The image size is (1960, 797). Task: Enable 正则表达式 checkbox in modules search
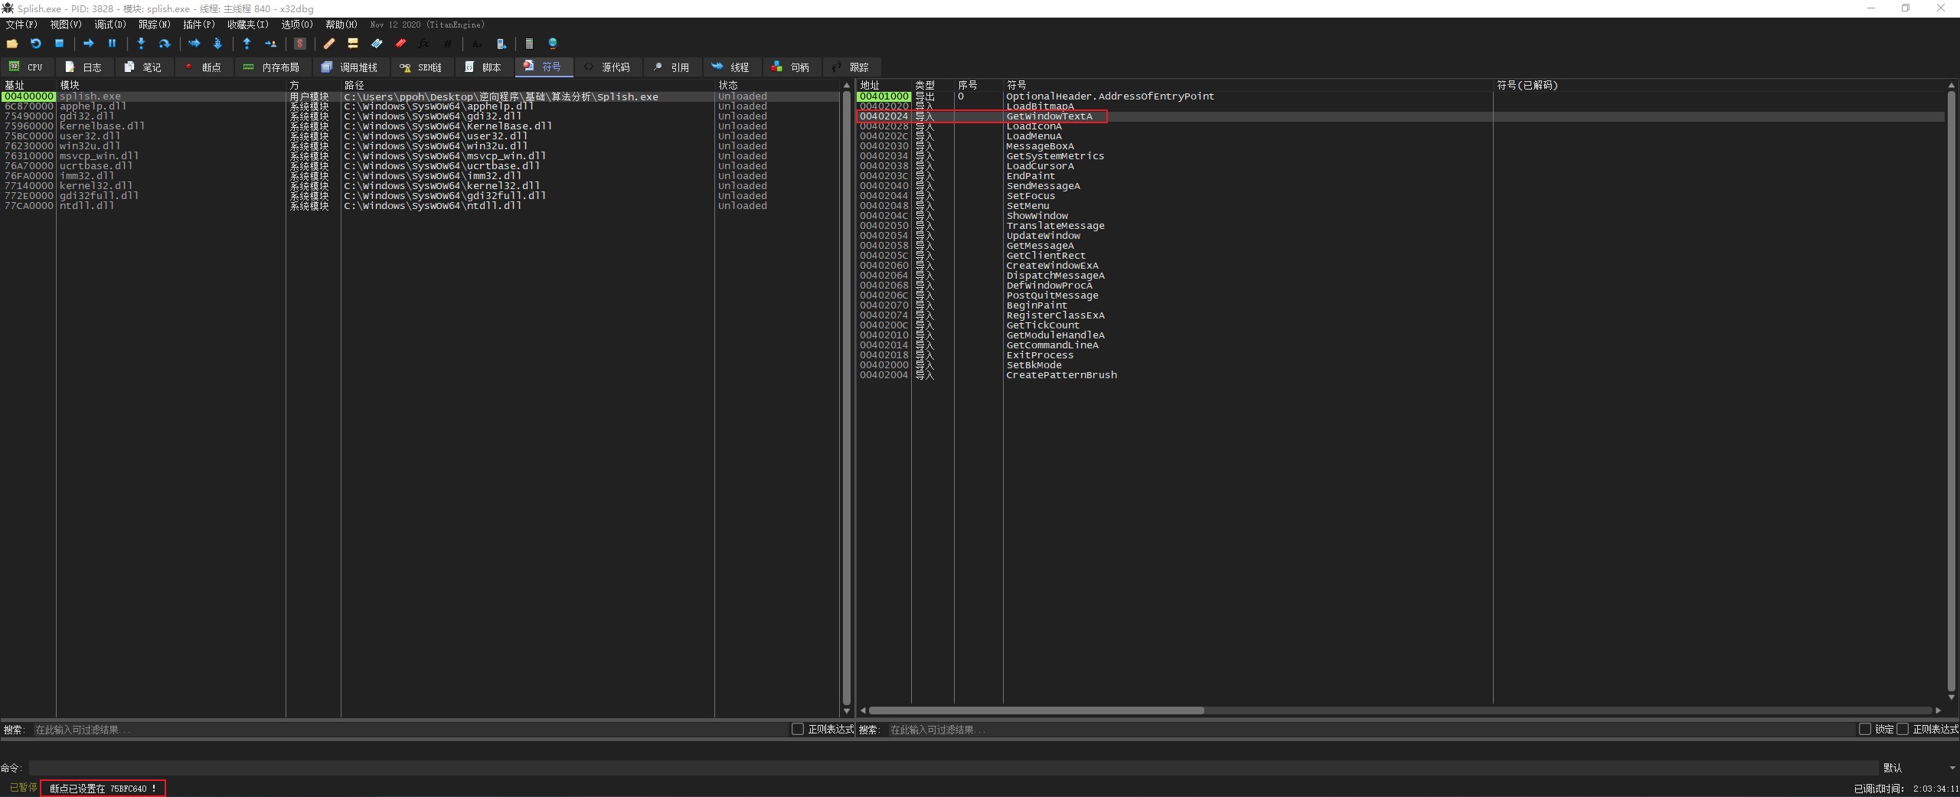tap(798, 729)
